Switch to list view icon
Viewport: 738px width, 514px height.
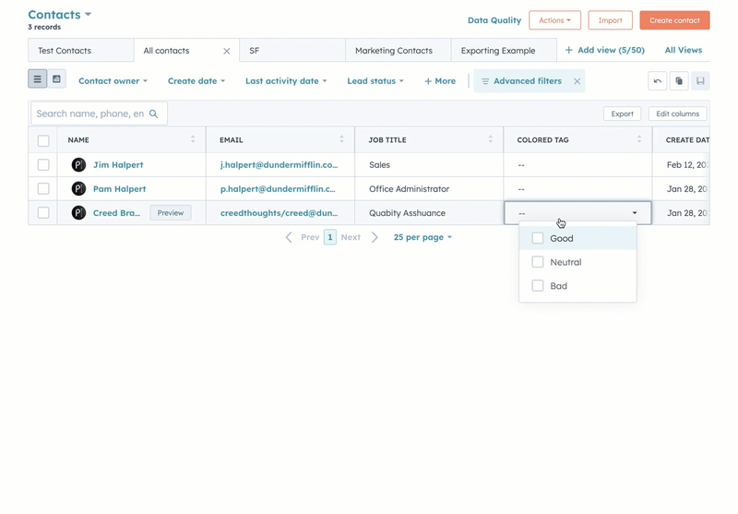37,79
